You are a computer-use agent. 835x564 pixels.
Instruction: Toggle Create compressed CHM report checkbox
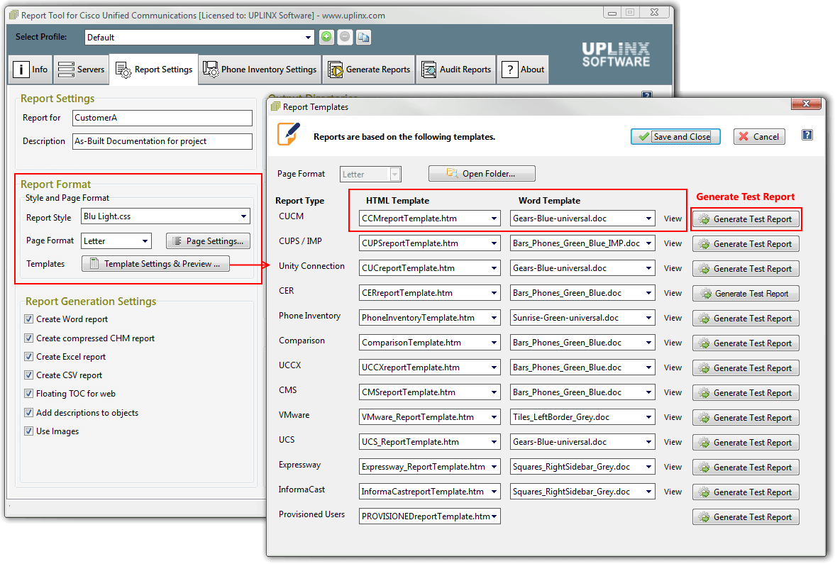point(29,338)
